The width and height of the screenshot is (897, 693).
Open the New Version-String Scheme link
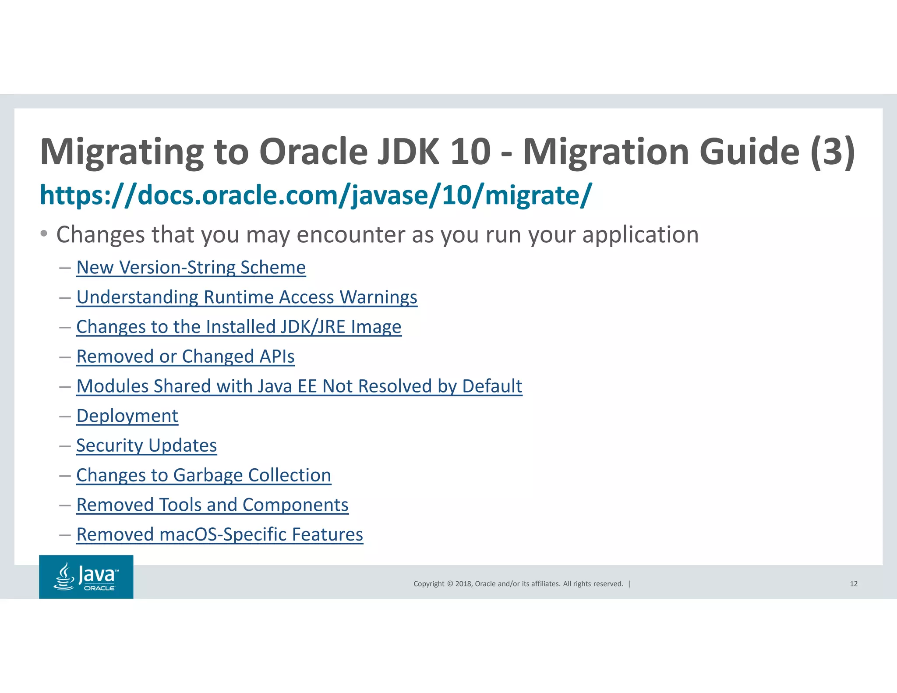(x=191, y=267)
